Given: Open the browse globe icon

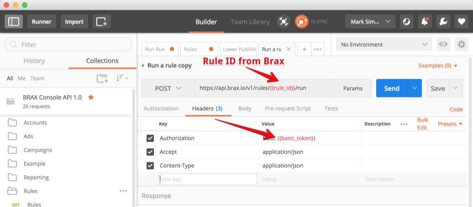Looking at the screenshot, I should 407,22.
